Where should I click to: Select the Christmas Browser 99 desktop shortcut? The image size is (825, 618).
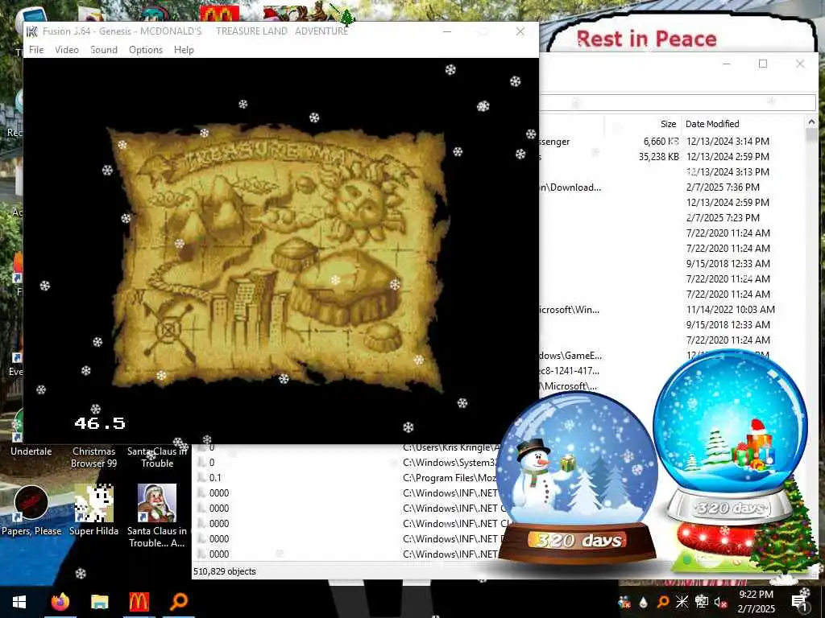[93, 457]
